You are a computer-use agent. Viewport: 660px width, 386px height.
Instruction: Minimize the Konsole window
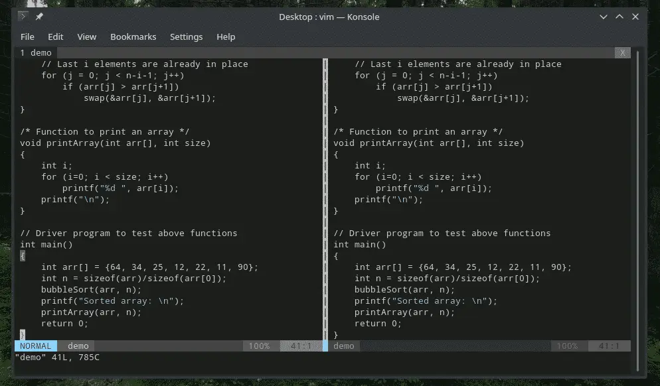[x=604, y=17]
